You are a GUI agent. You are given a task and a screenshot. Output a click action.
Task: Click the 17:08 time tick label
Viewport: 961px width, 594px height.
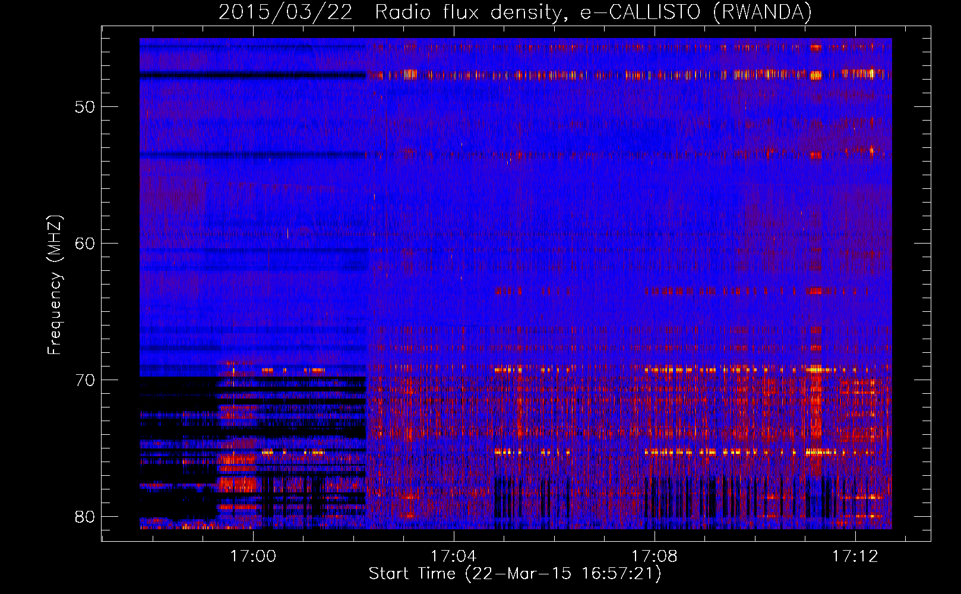tap(655, 556)
